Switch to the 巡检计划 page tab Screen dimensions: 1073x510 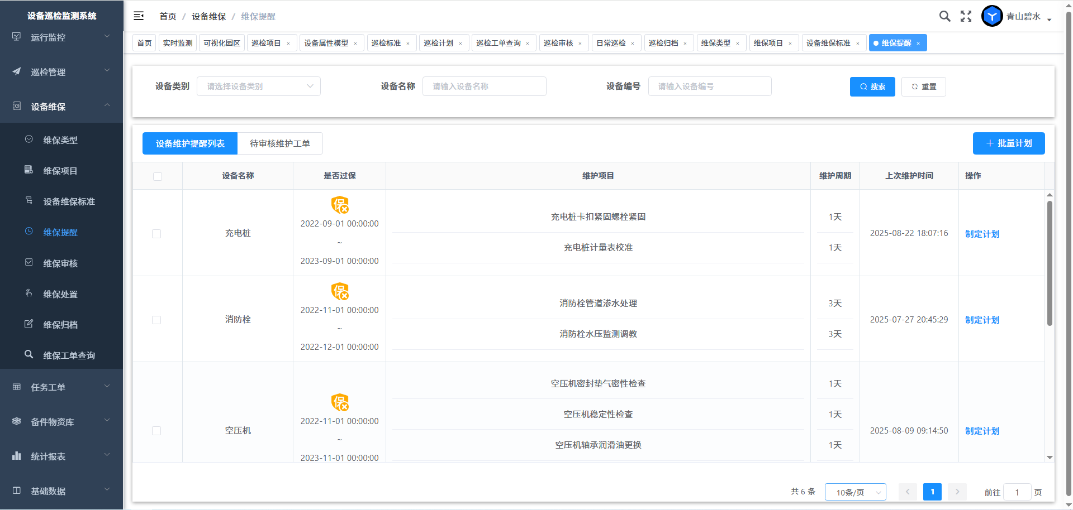[x=439, y=43]
